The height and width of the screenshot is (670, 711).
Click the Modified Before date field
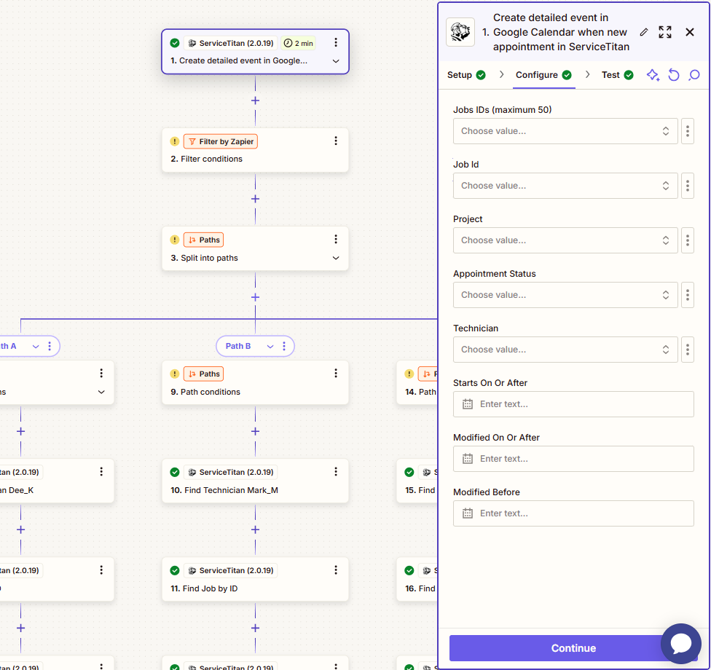click(573, 513)
